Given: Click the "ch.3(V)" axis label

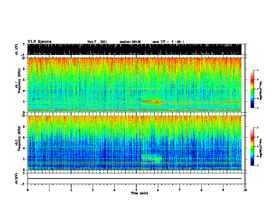Looking at the screenshot, I should click(x=16, y=179).
